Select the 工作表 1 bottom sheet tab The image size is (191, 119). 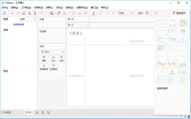pyautogui.click(x=29, y=112)
